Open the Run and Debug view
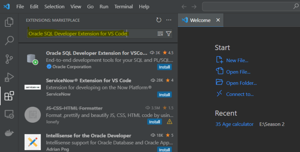 click(9, 77)
